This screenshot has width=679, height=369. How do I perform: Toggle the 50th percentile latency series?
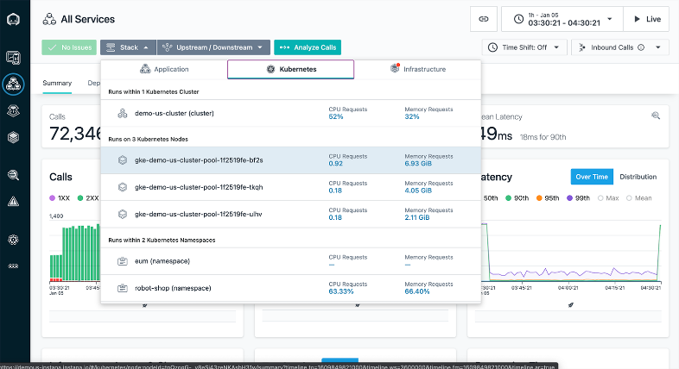click(491, 198)
